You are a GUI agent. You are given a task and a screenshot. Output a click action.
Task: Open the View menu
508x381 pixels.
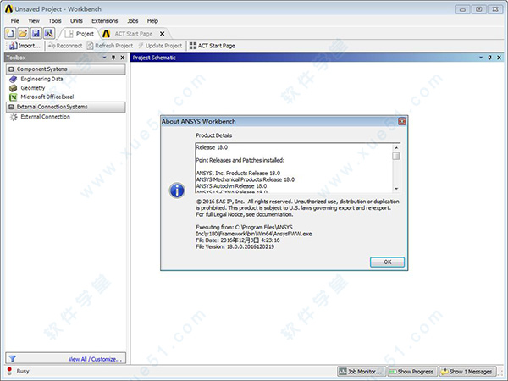[34, 21]
